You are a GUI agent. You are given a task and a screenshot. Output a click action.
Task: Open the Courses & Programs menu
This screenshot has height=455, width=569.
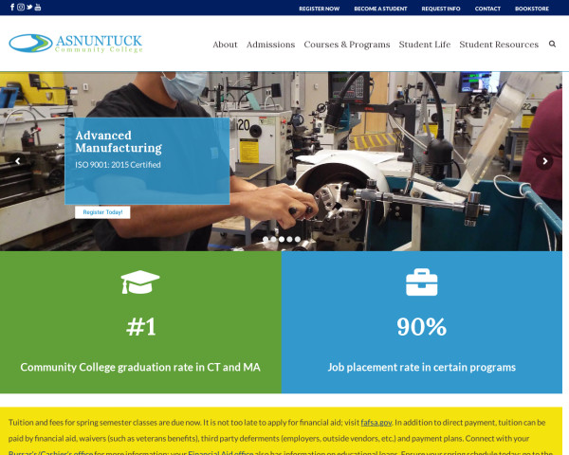347,45
